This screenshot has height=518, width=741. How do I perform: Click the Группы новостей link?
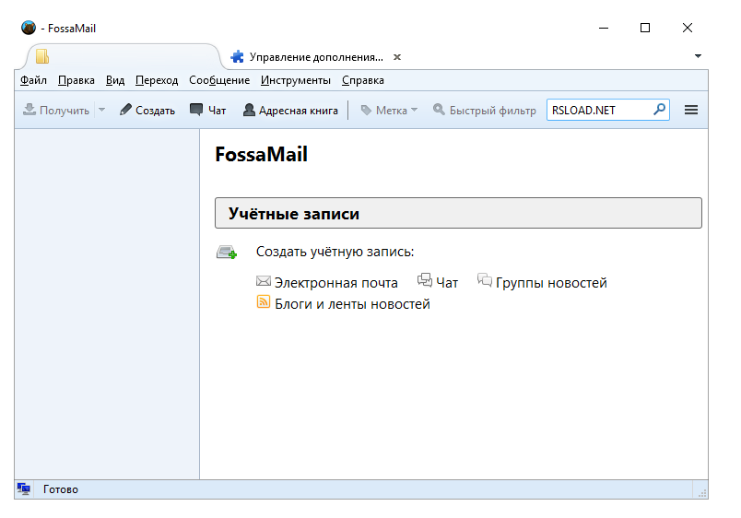pos(551,283)
